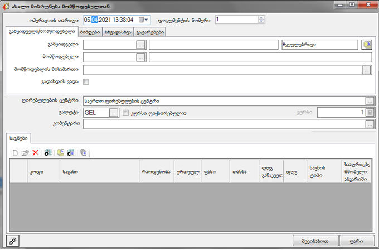Click the yellow icon beside ჩვეულებრივი field

point(366,45)
